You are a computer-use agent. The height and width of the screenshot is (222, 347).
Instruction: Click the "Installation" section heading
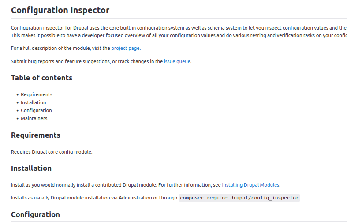[x=31, y=168]
